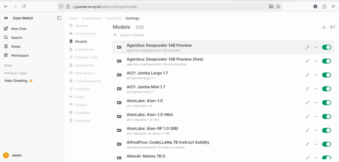The width and height of the screenshot is (339, 162).
Task: Click the Firefox account avatar icon
Action: click(315, 7)
